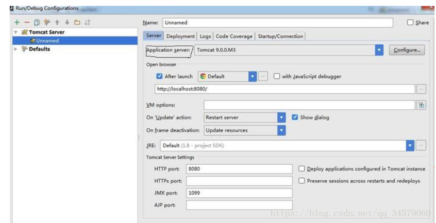Viewport: 436px width, 223px height.
Task: Browse JRE path ellipsis button
Action: coord(421,145)
